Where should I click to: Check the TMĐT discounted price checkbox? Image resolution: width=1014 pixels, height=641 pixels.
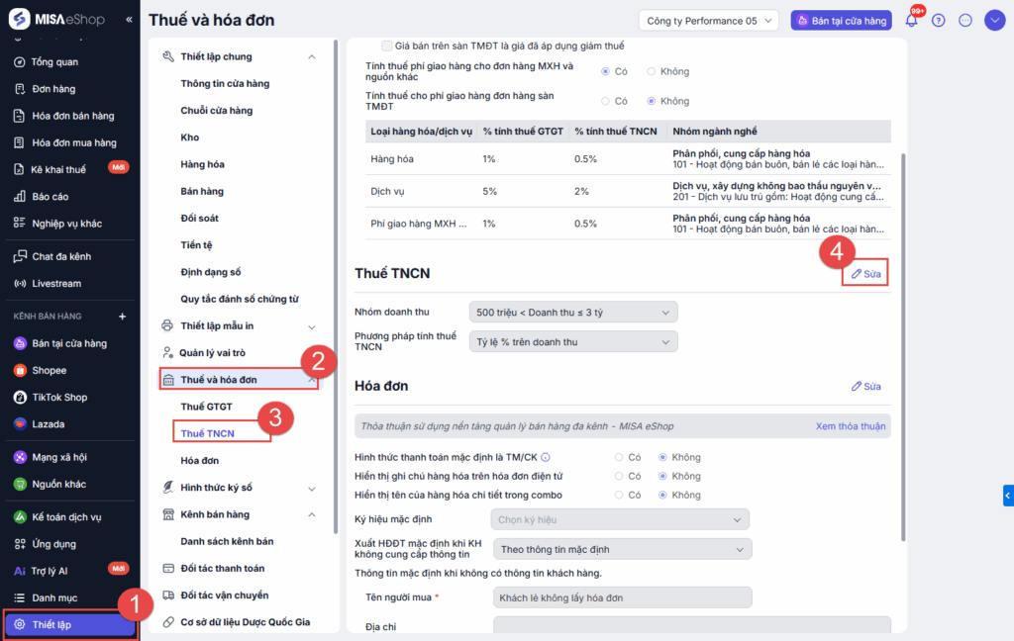pyautogui.click(x=387, y=46)
